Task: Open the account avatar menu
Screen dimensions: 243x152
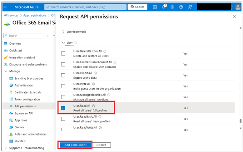Action: (x=238, y=7)
